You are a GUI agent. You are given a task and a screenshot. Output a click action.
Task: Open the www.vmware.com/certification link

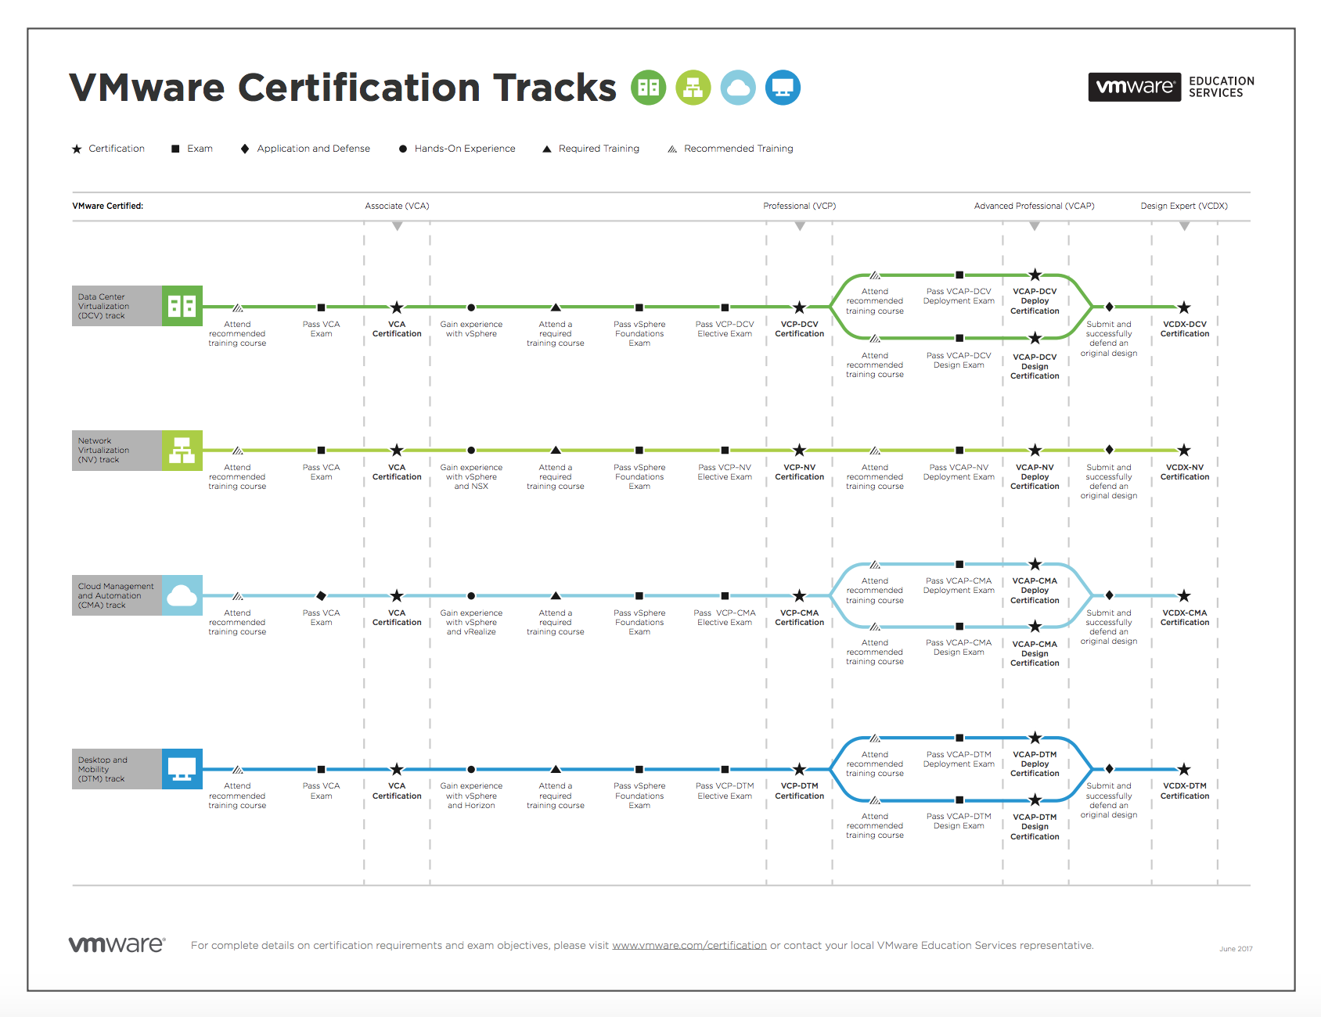[x=689, y=945]
